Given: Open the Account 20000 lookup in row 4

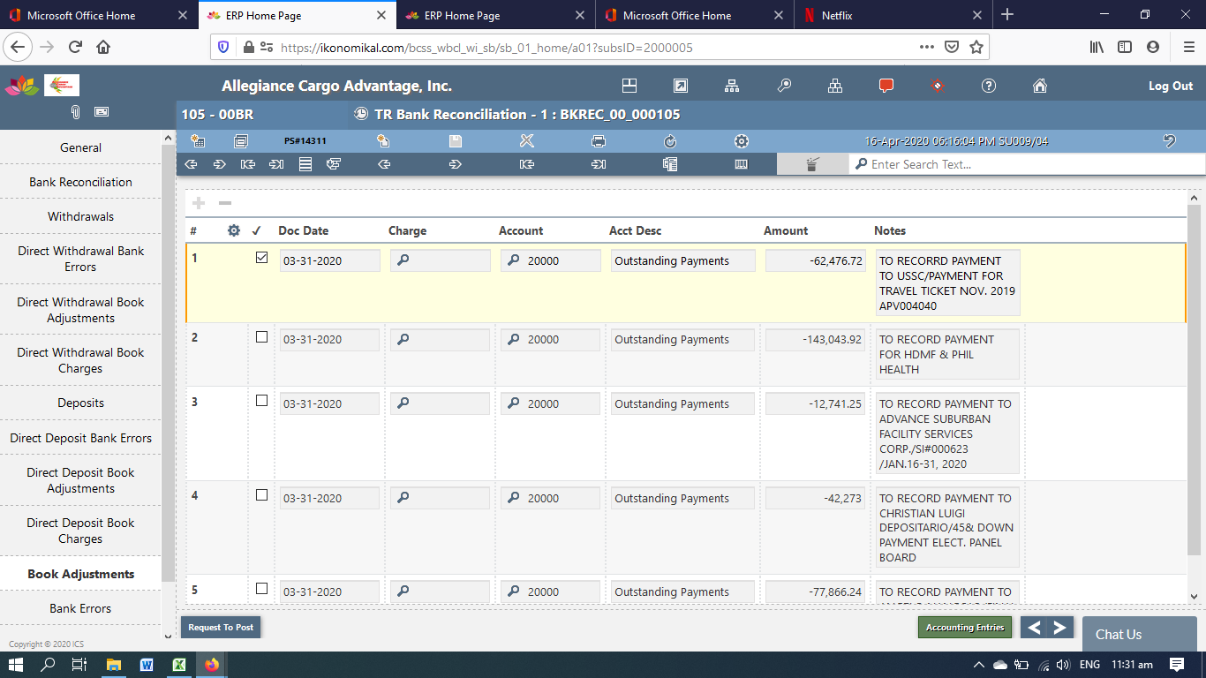Looking at the screenshot, I should pos(513,498).
